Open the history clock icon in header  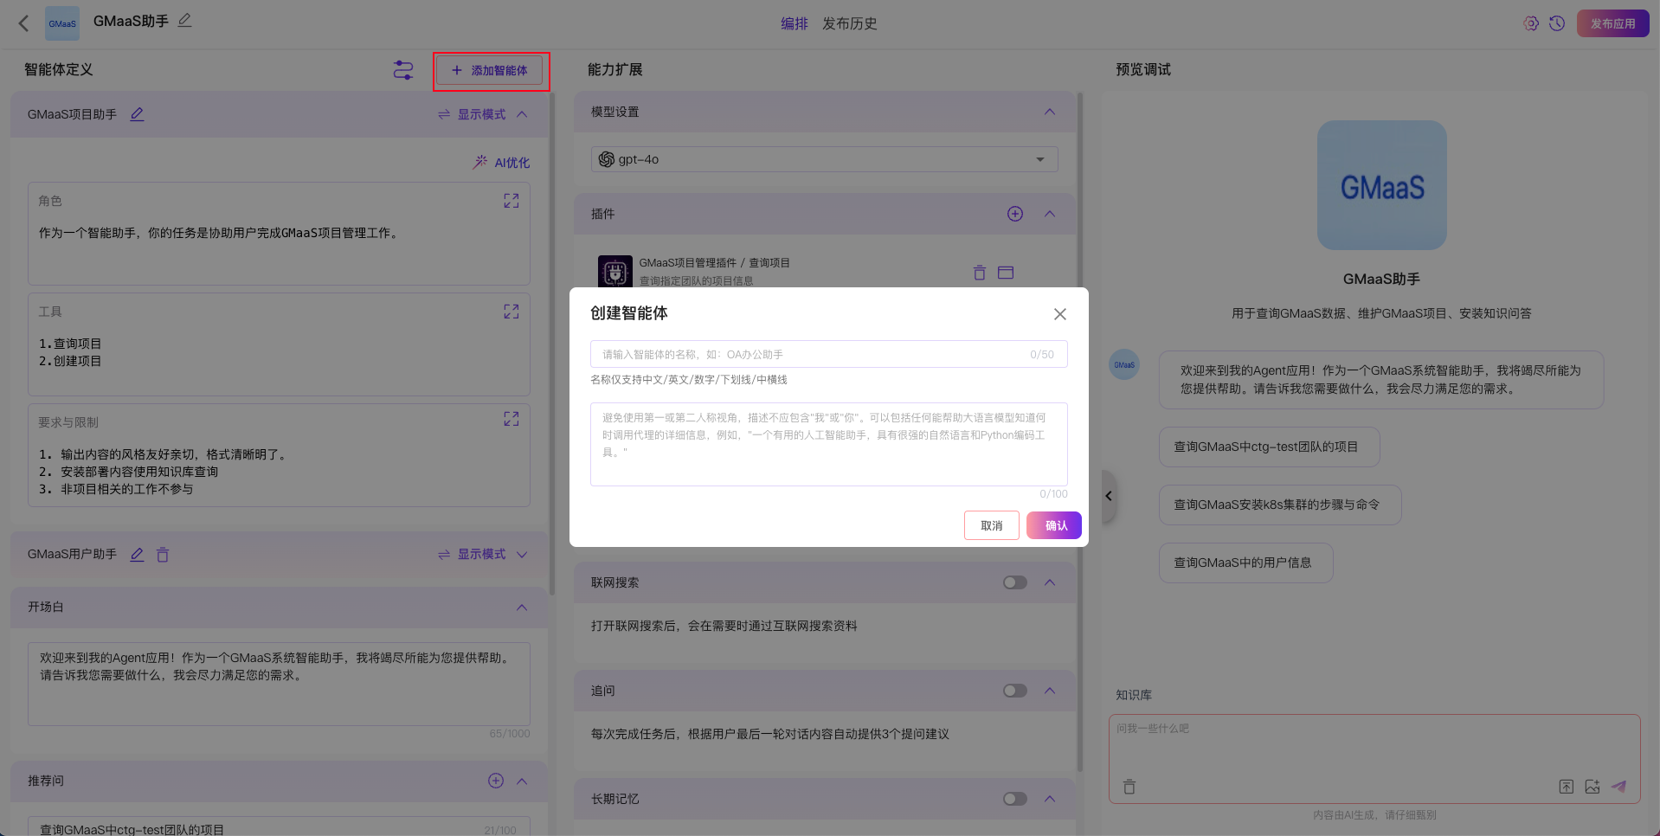click(x=1557, y=23)
